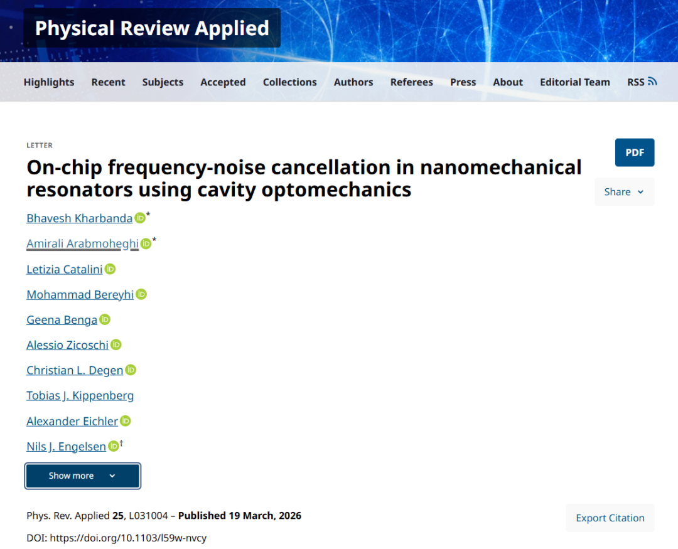Click ORCID icon beside Letizia Catalini

(110, 269)
